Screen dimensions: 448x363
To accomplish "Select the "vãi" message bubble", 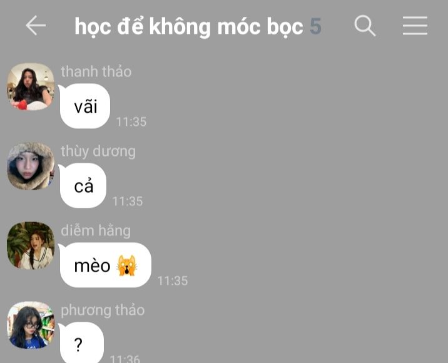I will point(85,106).
